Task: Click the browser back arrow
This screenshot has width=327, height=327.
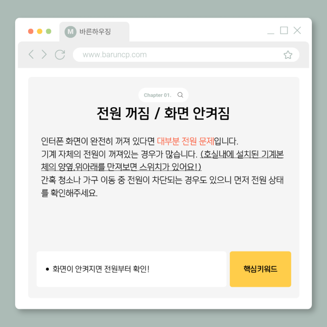Action: point(31,54)
